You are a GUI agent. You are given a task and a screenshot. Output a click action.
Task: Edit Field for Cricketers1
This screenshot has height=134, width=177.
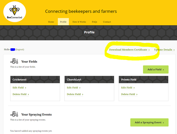coord(19,88)
